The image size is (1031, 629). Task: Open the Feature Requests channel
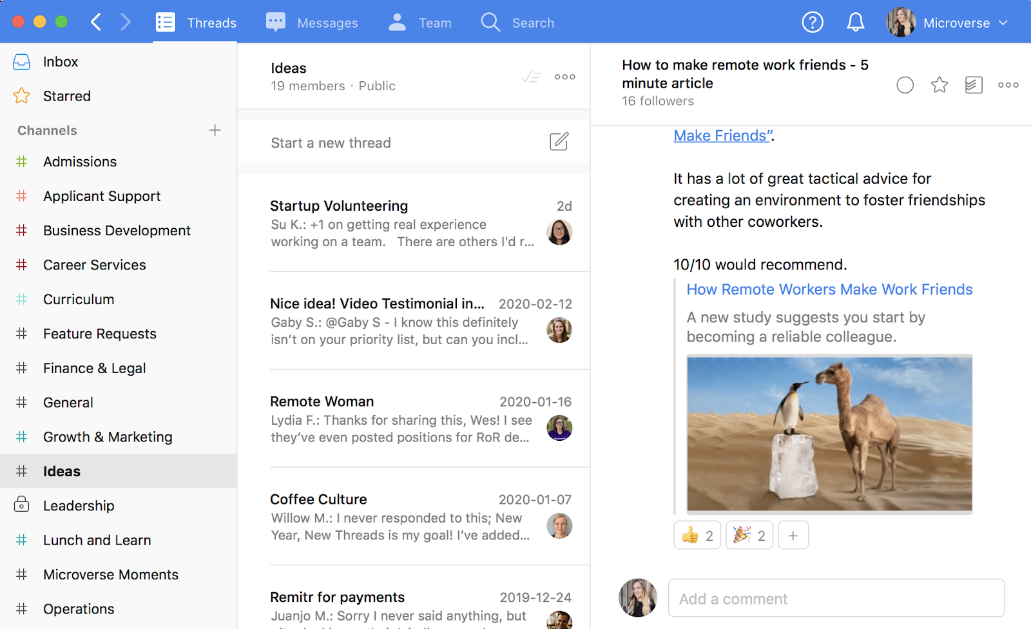point(119,334)
